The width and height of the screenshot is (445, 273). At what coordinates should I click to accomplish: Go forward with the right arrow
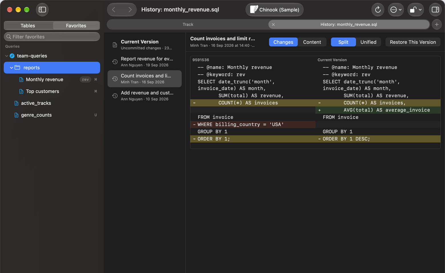point(130,10)
